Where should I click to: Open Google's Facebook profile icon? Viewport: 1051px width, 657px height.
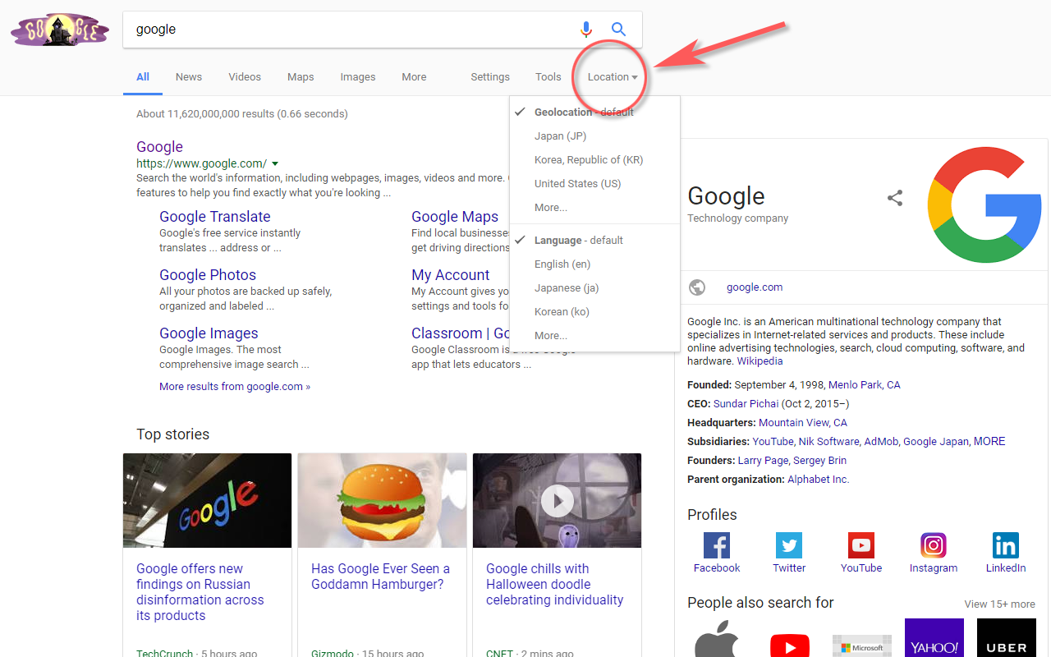pos(716,544)
